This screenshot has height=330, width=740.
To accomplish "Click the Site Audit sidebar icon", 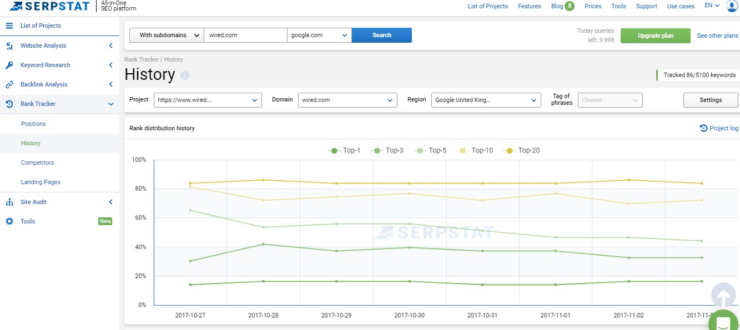I will coord(9,202).
